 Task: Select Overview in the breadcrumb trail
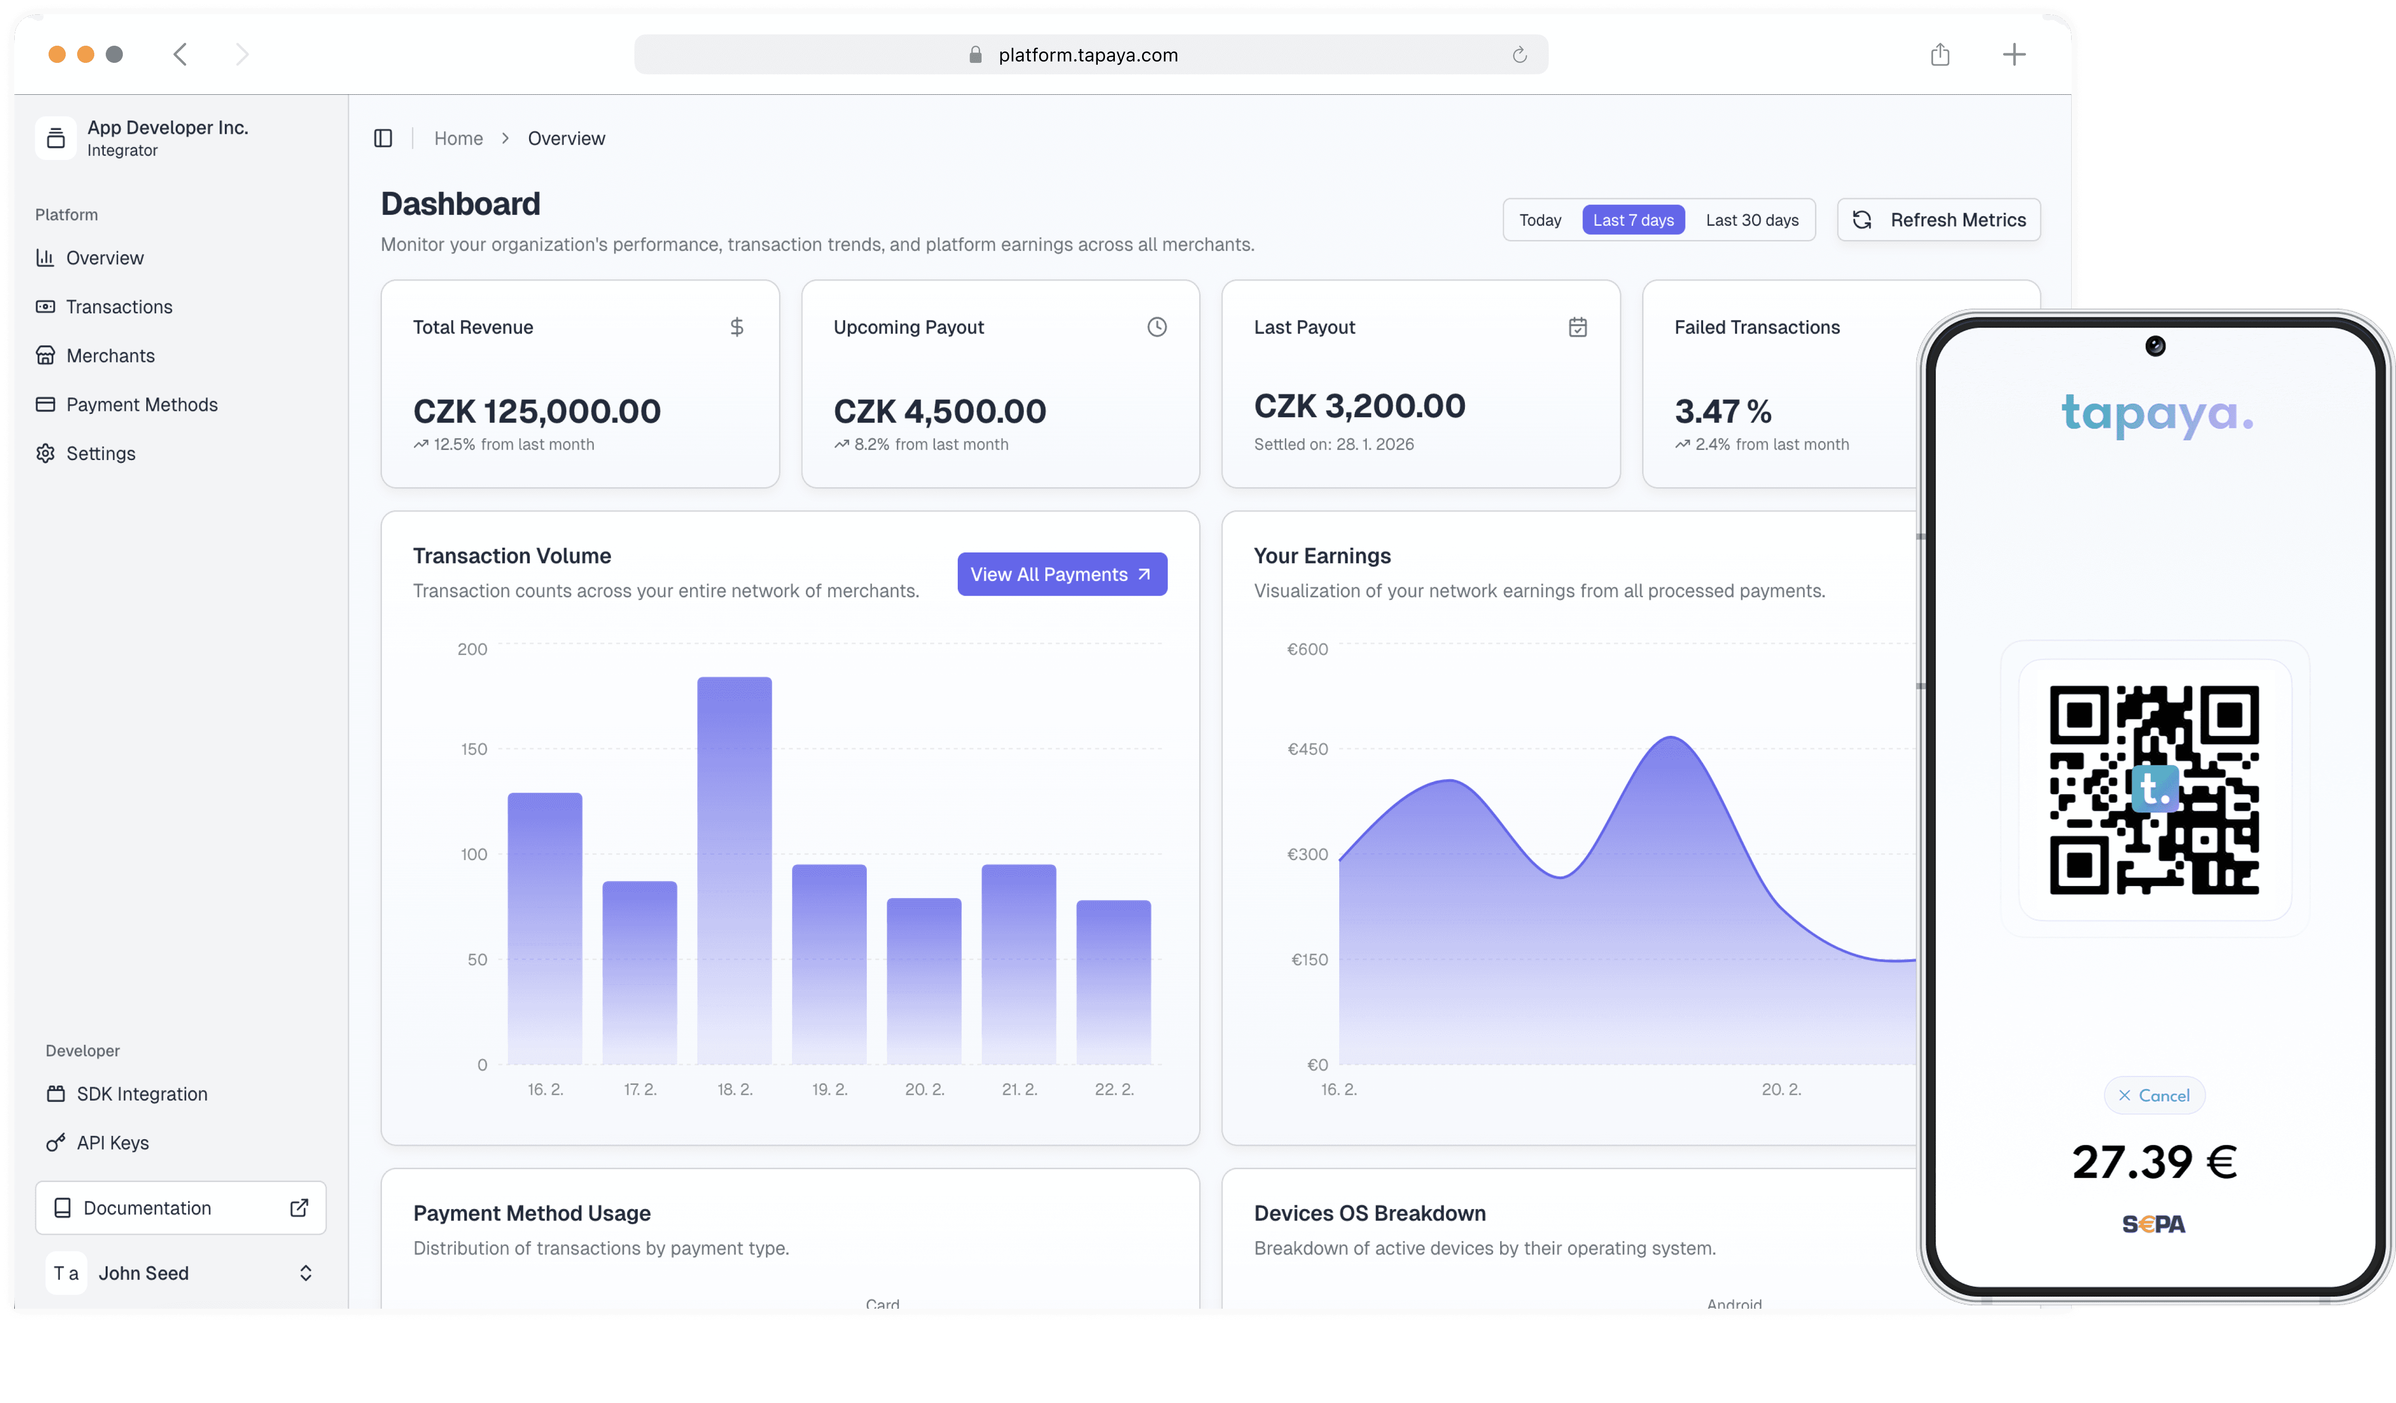(567, 138)
